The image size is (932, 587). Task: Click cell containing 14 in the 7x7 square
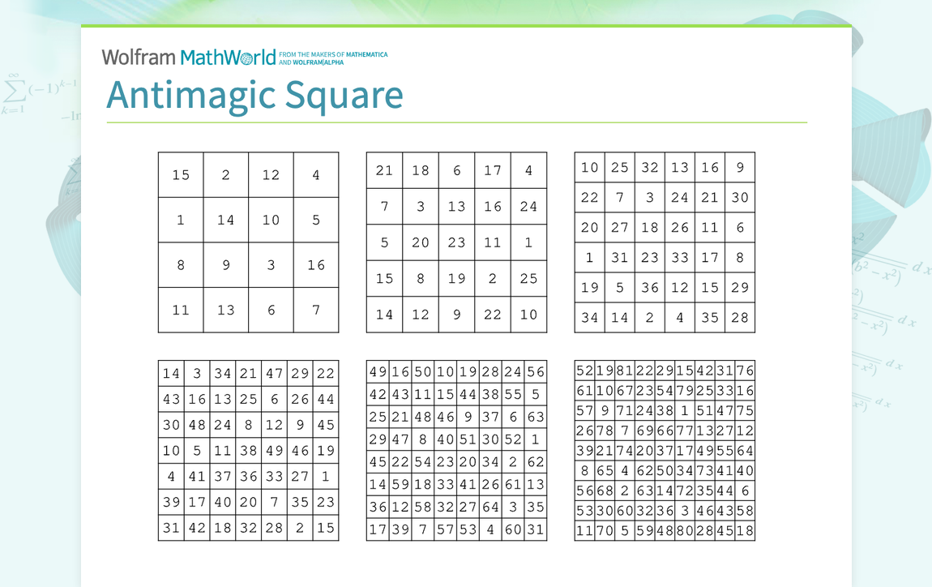coord(171,373)
